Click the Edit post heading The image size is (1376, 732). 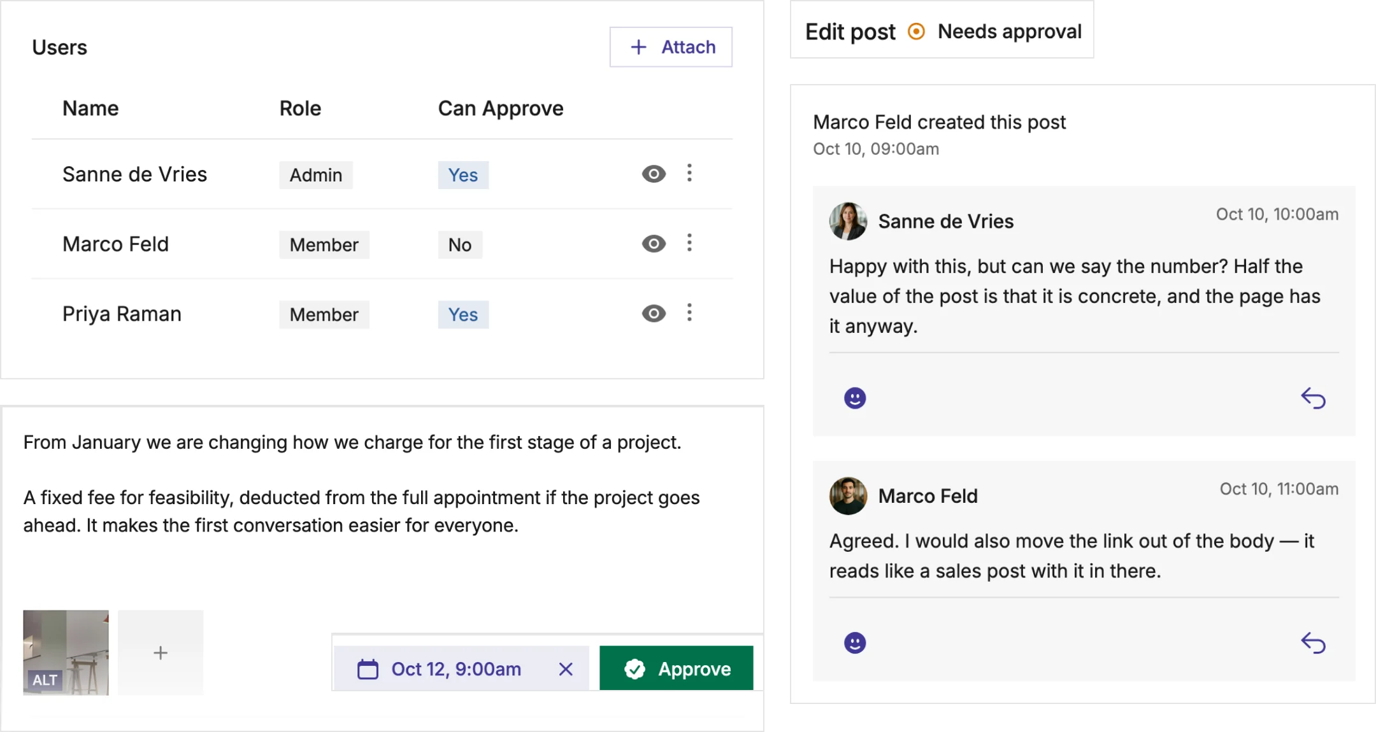coord(850,32)
